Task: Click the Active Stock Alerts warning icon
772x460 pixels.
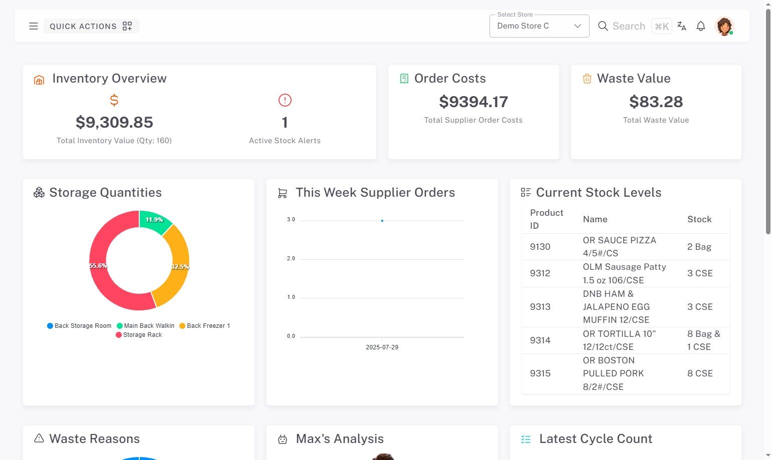Action: pyautogui.click(x=285, y=100)
